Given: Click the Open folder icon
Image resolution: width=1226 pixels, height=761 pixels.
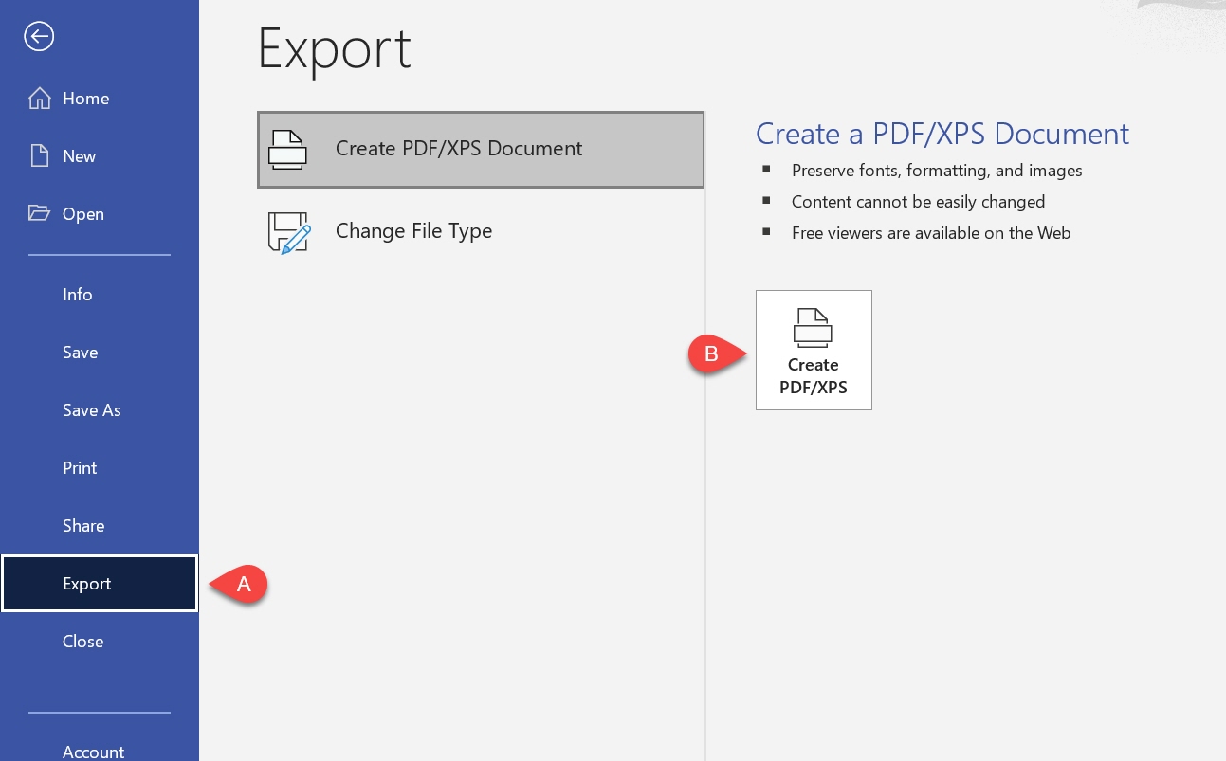Looking at the screenshot, I should point(40,213).
